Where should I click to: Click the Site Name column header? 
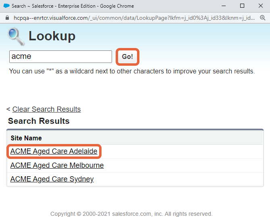[26, 138]
